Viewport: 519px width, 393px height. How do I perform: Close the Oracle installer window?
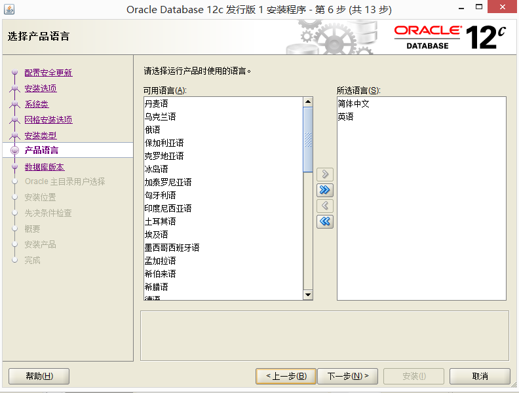click(503, 7)
